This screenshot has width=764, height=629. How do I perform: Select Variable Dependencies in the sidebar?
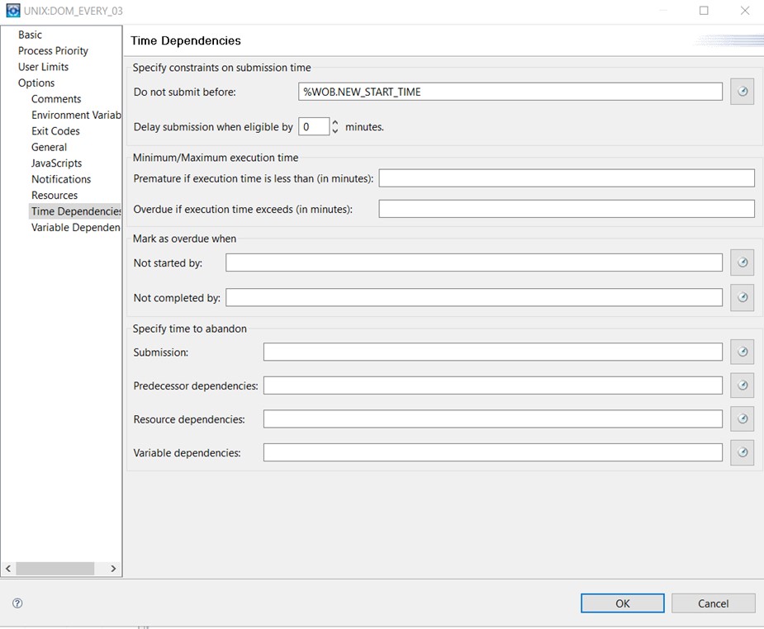75,227
